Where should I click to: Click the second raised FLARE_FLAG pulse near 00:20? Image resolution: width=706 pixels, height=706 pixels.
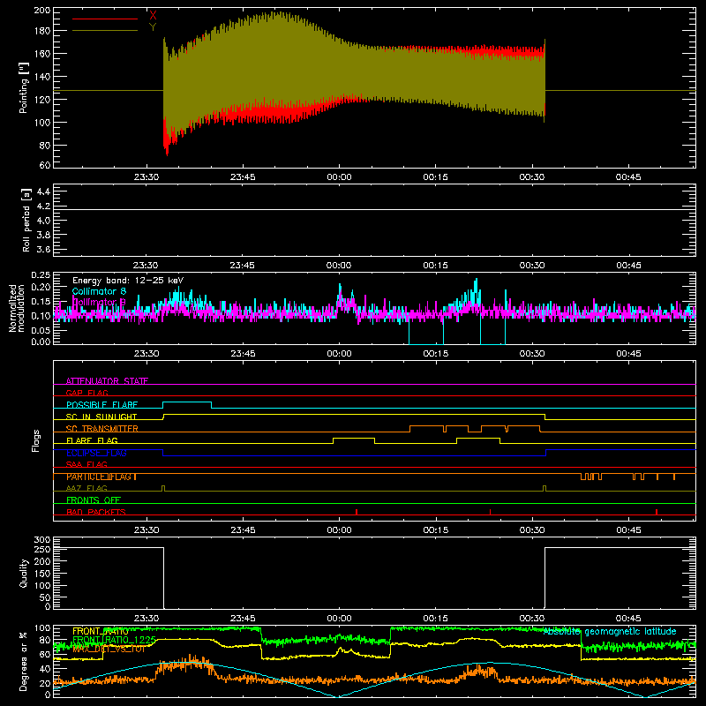click(x=478, y=439)
